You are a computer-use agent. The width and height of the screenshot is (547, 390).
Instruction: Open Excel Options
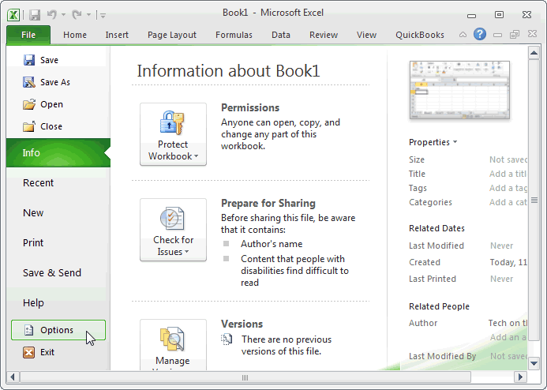[58, 330]
